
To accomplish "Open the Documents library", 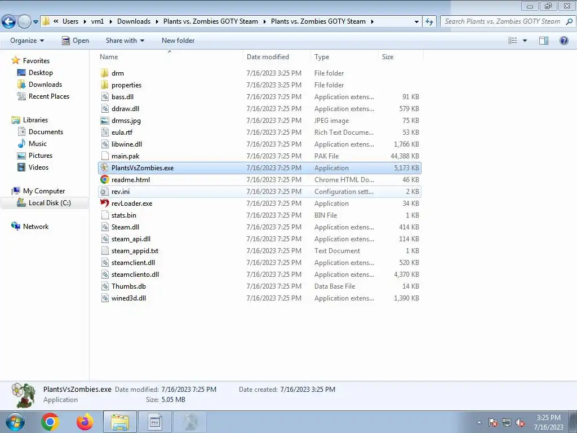I will (x=46, y=132).
